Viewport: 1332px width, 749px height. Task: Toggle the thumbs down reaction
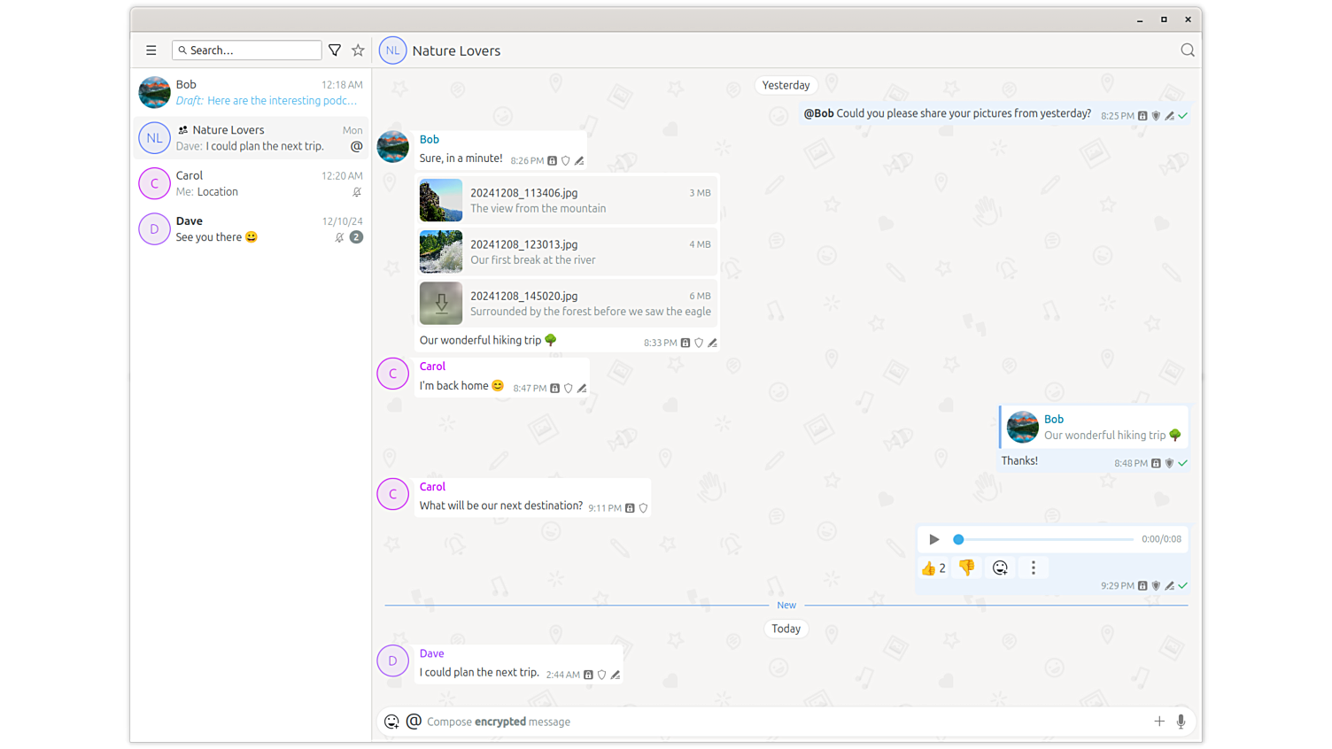coord(967,568)
